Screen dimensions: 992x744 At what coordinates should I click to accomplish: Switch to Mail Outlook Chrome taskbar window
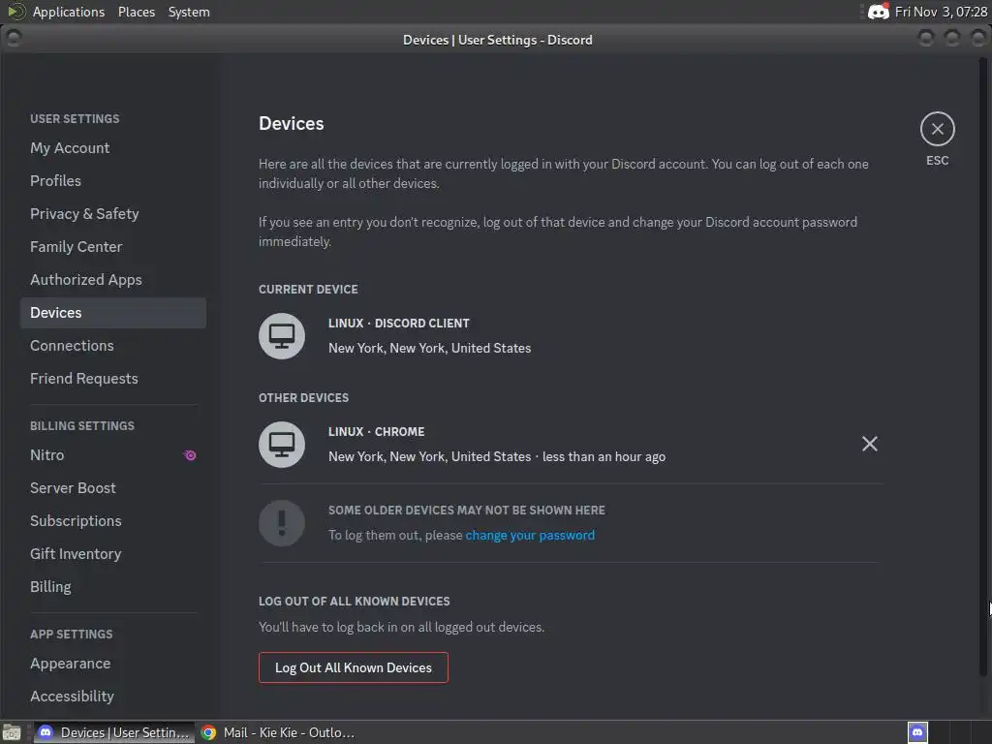278,732
